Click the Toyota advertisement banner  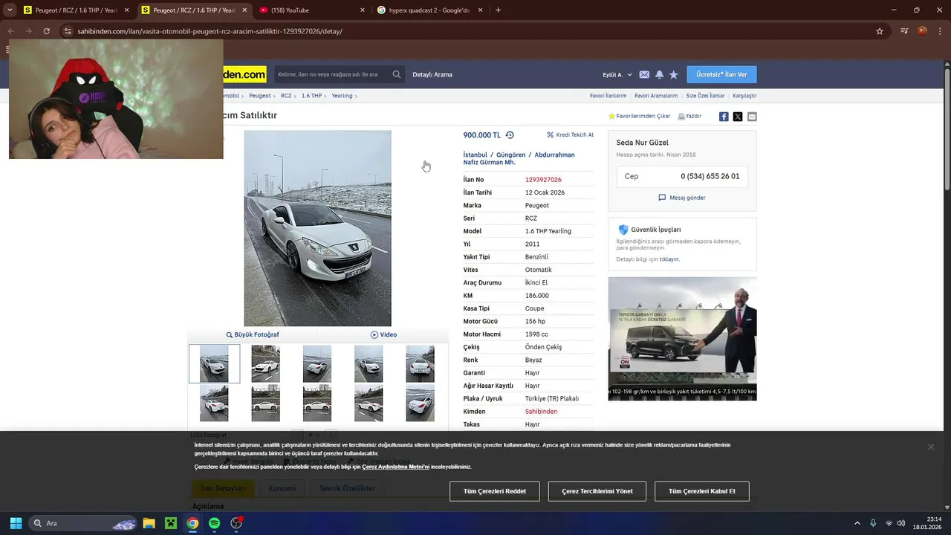(x=682, y=339)
